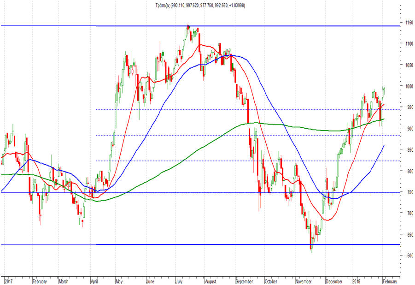Image resolution: width=415 pixels, height=285 pixels.
Task: Select the 950 price axis label
Action: (x=410, y=107)
